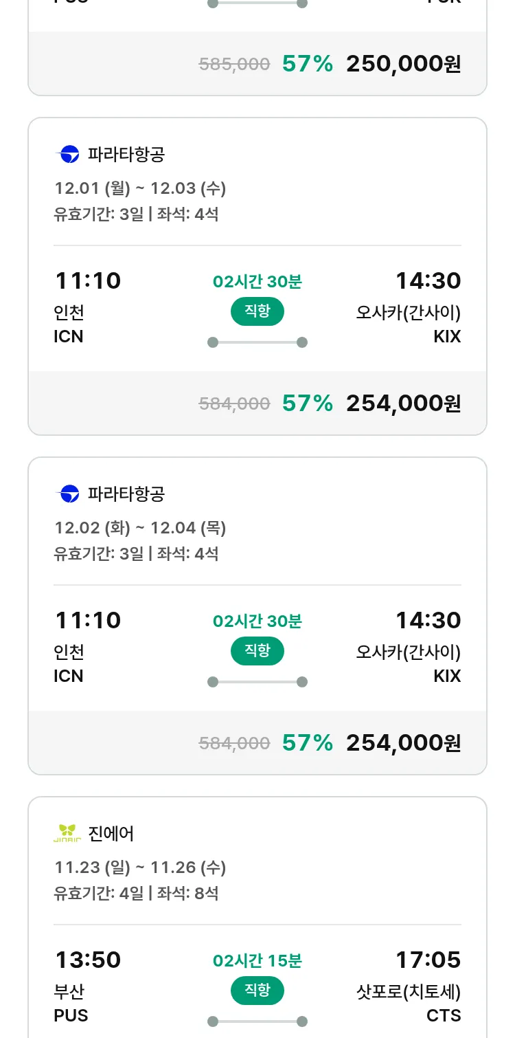This screenshot has width=515, height=1038.
Task: Open the 진에어 airline name
Action: point(111,834)
